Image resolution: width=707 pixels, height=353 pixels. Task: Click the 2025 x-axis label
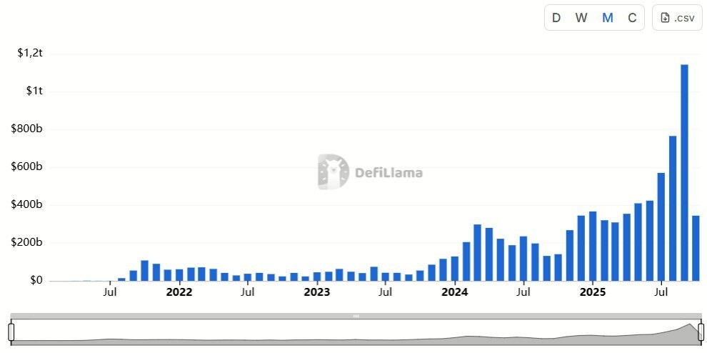point(592,292)
